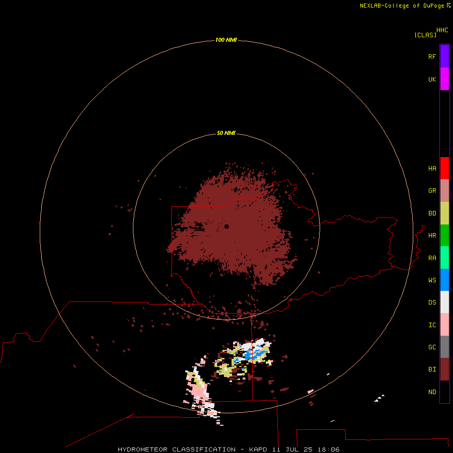The width and height of the screenshot is (453, 453).
Task: Click the WS legend label
Action: [432, 280]
